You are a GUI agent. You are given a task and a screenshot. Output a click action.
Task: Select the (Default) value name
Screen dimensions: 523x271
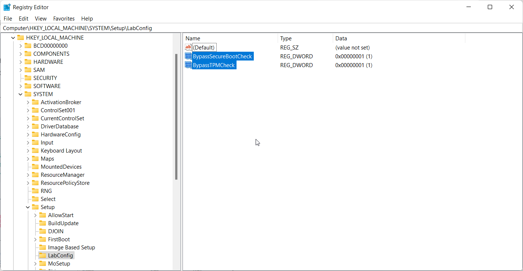[x=204, y=47]
